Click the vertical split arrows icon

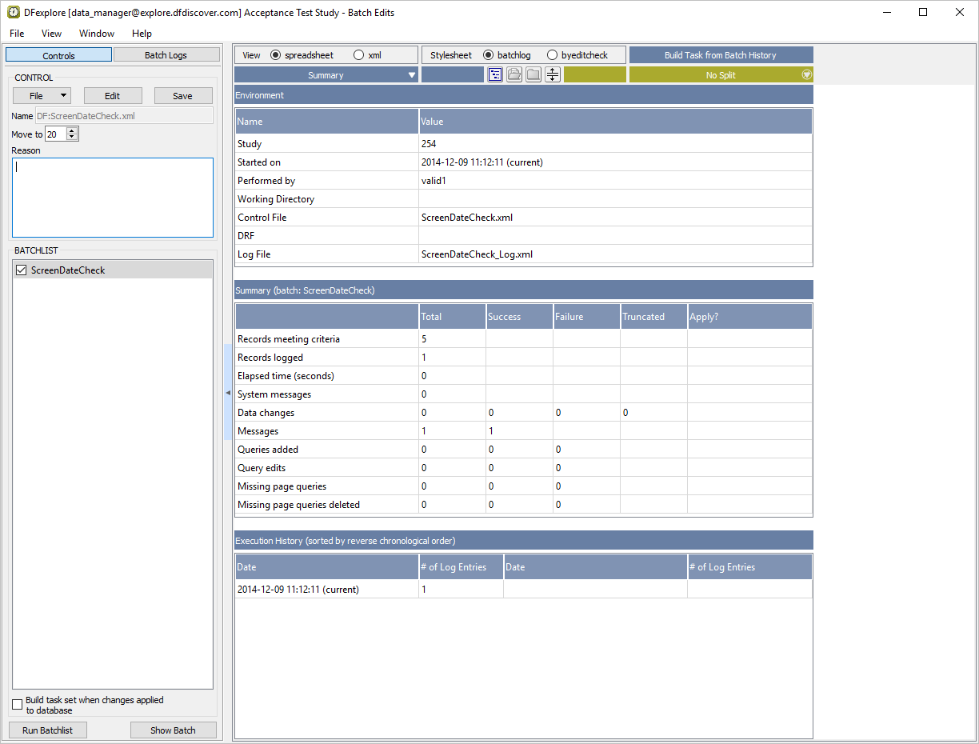pyautogui.click(x=553, y=74)
